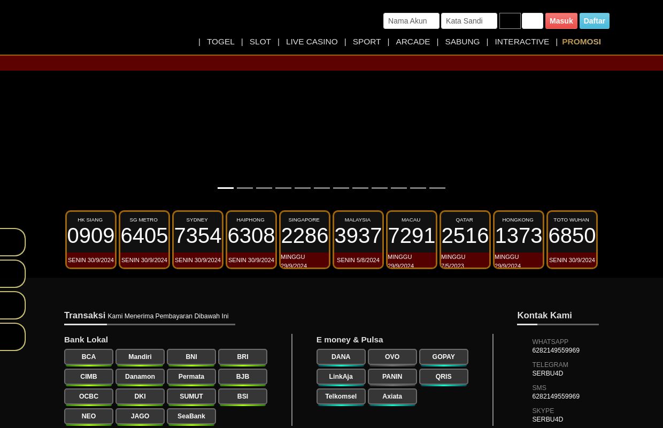This screenshot has height=428, width=663.
Task: Open the HK SIANG result card
Action: tap(91, 240)
